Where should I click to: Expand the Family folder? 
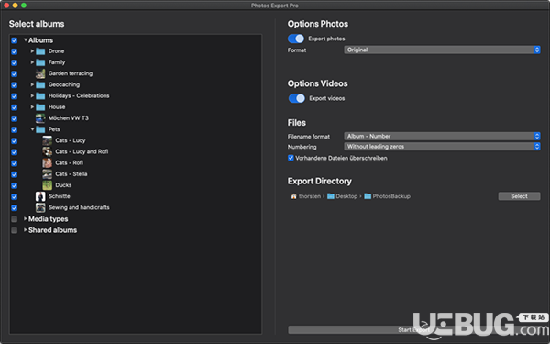click(x=32, y=62)
